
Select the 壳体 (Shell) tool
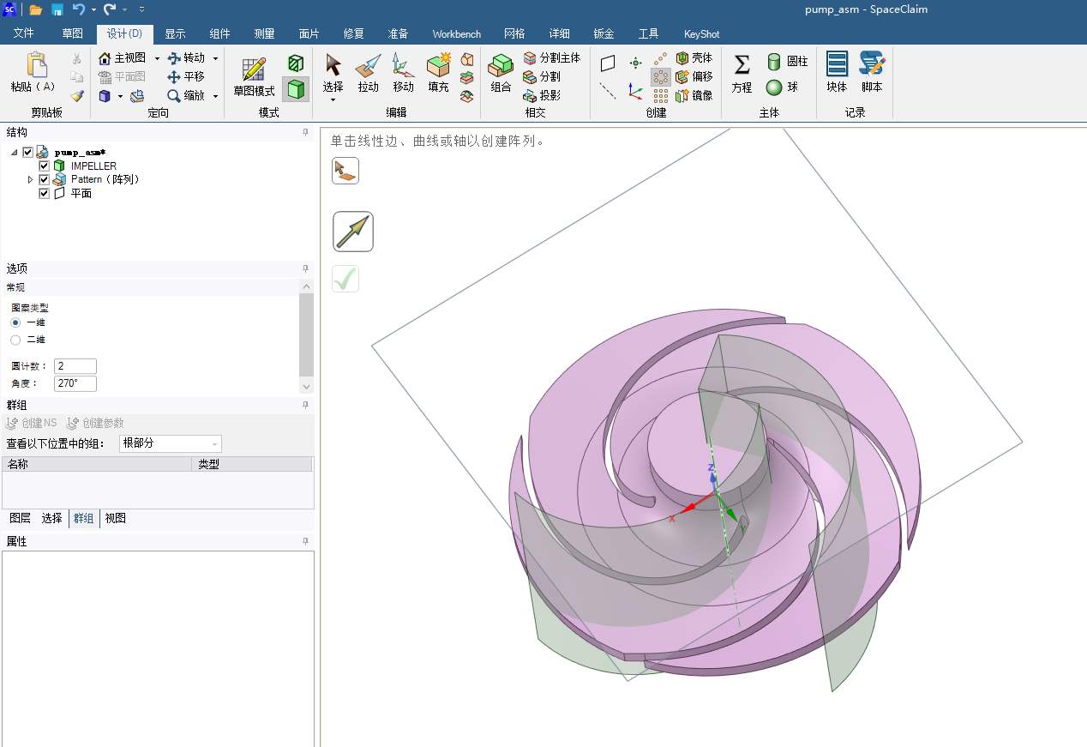pyautogui.click(x=694, y=57)
